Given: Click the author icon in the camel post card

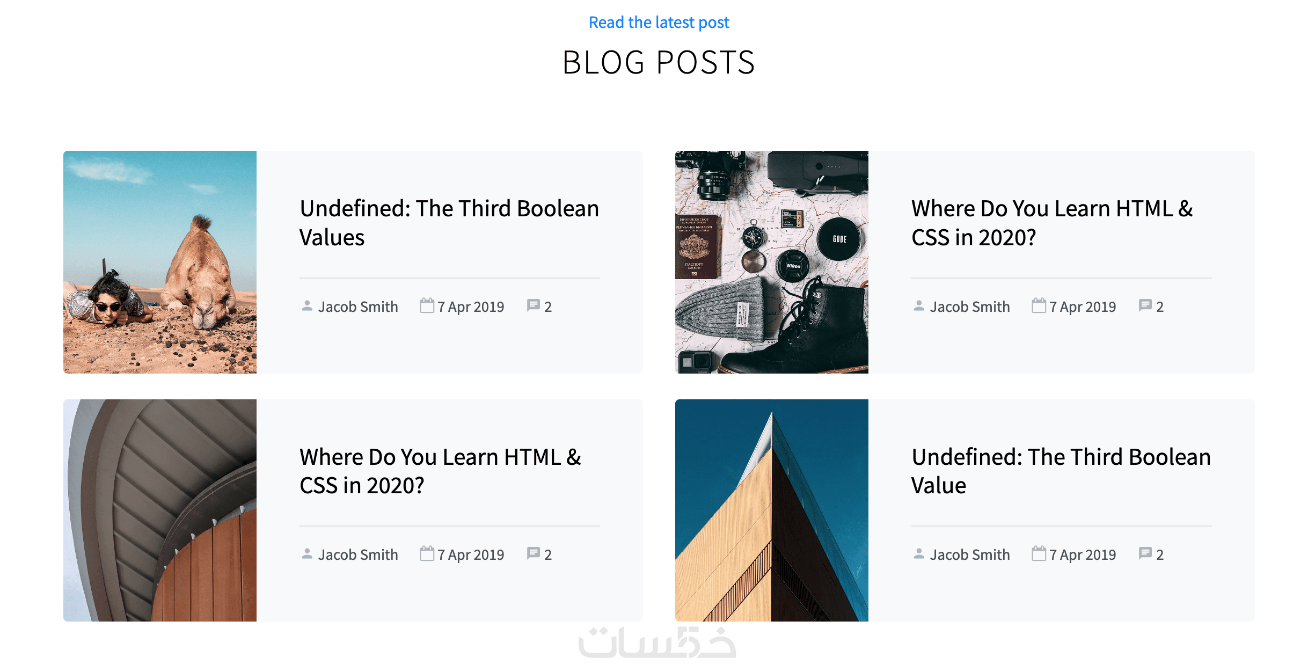Looking at the screenshot, I should (307, 306).
